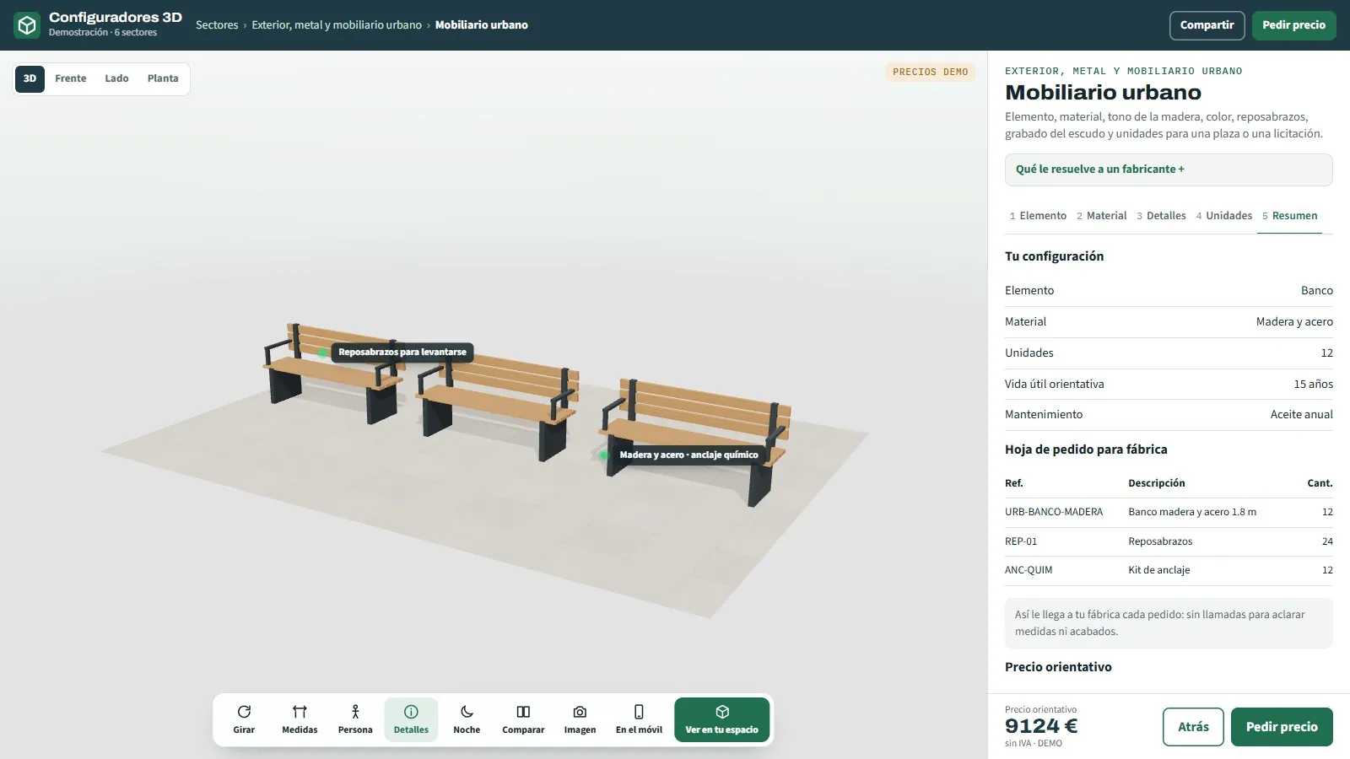Add the Persona scale figure

click(x=355, y=719)
